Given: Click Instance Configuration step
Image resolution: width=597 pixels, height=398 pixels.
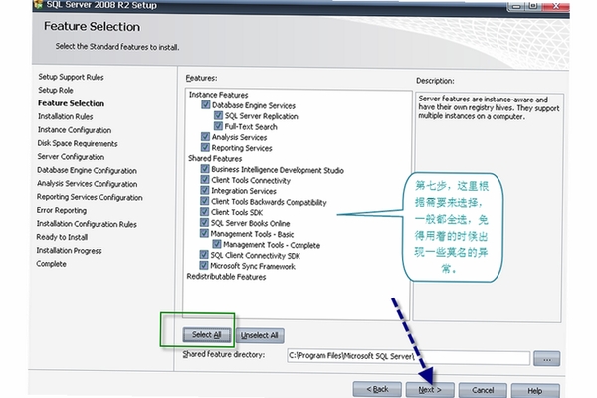Looking at the screenshot, I should pos(75,130).
